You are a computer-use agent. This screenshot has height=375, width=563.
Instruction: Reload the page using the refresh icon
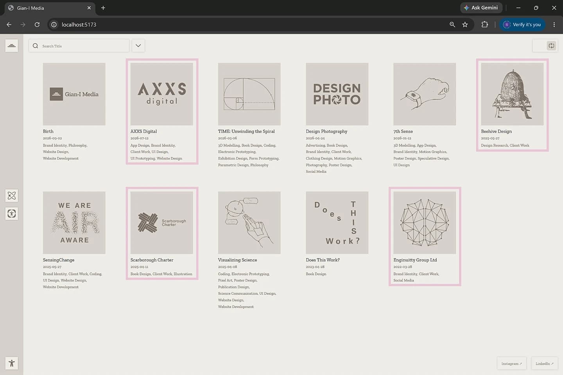coord(37,24)
